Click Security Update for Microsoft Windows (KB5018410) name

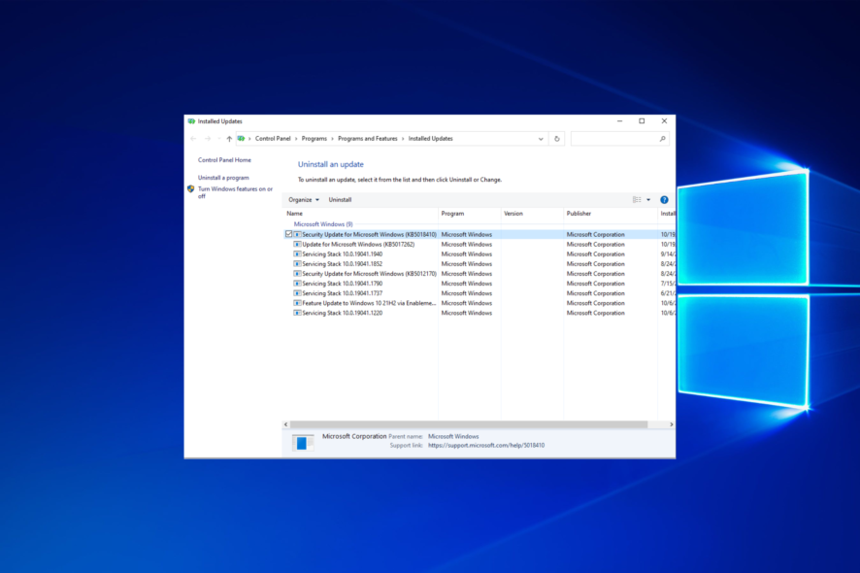pyautogui.click(x=369, y=234)
